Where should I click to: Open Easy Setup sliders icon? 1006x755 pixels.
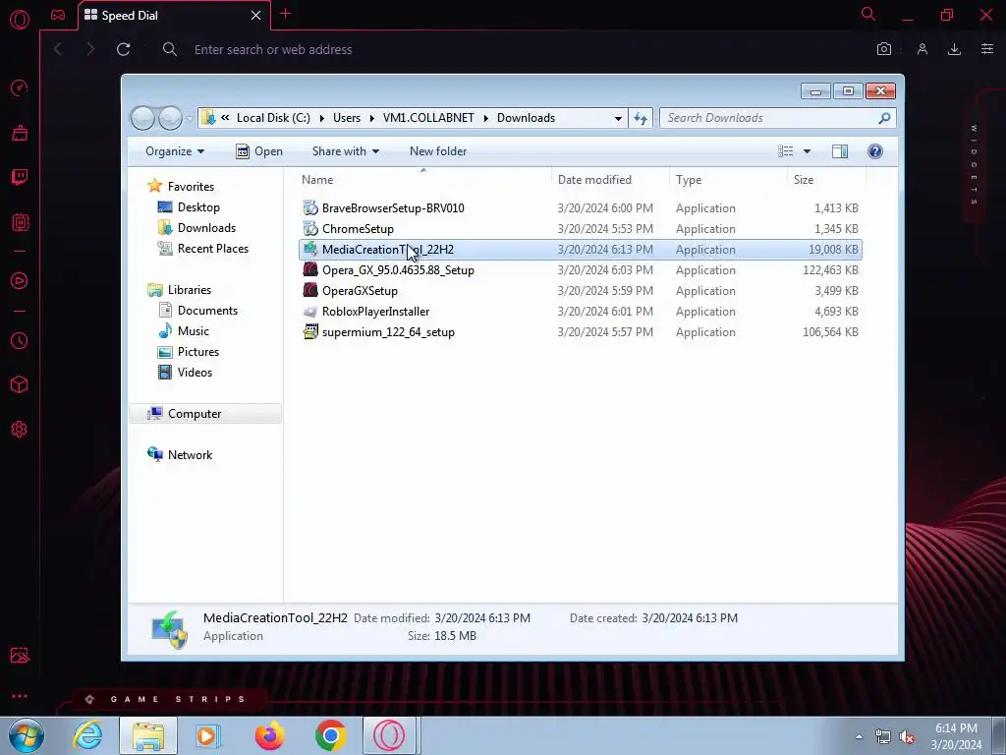[986, 49]
